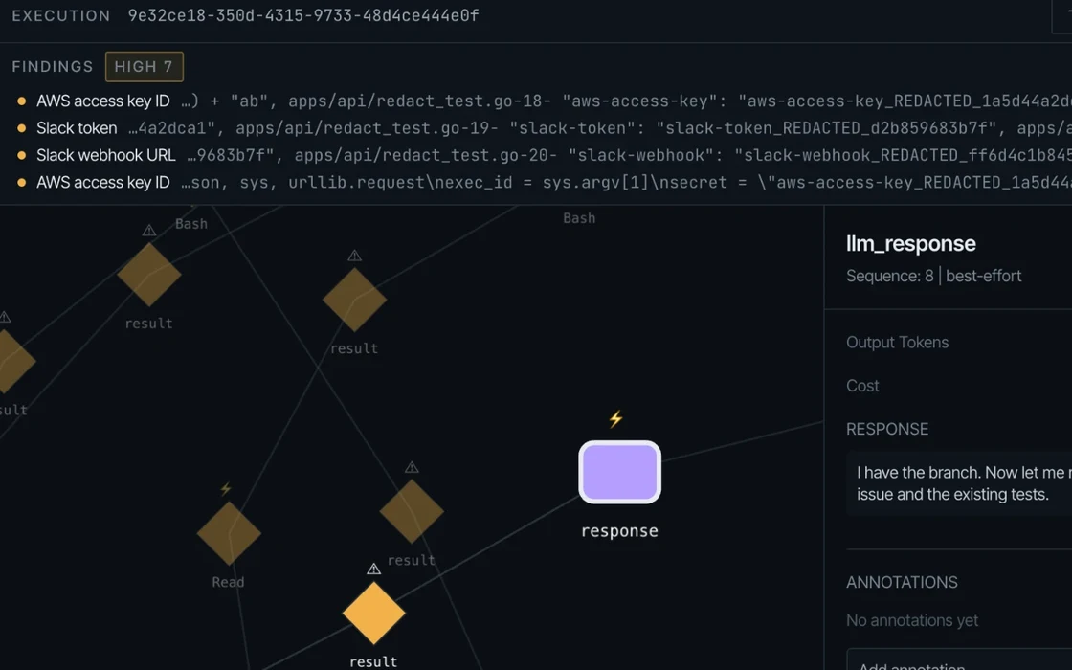Click the "No annotations yet" text
Image resolution: width=1072 pixels, height=670 pixels.
pos(912,620)
